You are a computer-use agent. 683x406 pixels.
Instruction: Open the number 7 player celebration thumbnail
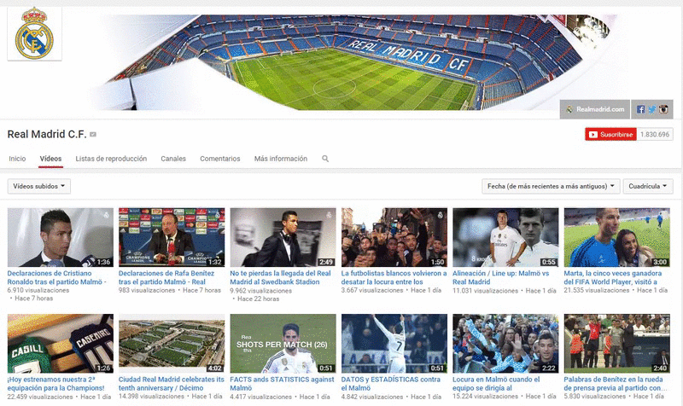click(x=394, y=344)
